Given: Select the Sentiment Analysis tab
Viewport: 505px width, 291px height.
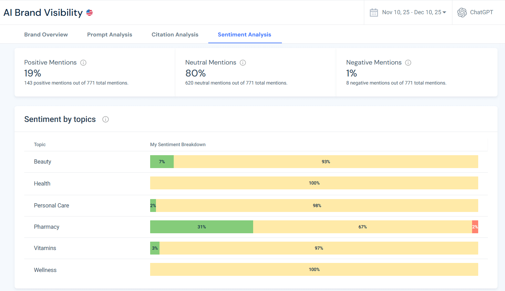Looking at the screenshot, I should (x=244, y=34).
